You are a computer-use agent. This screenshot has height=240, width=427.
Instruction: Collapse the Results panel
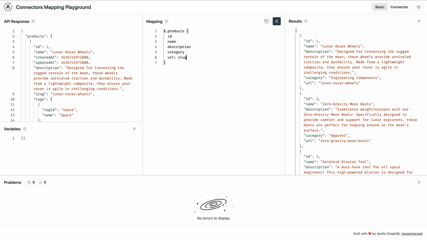pyautogui.click(x=419, y=21)
